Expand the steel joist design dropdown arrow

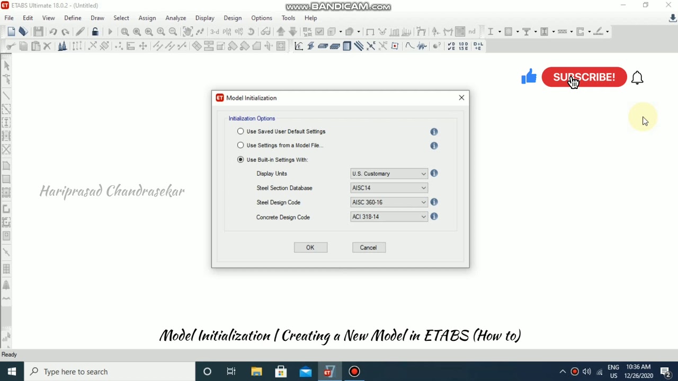572,32
